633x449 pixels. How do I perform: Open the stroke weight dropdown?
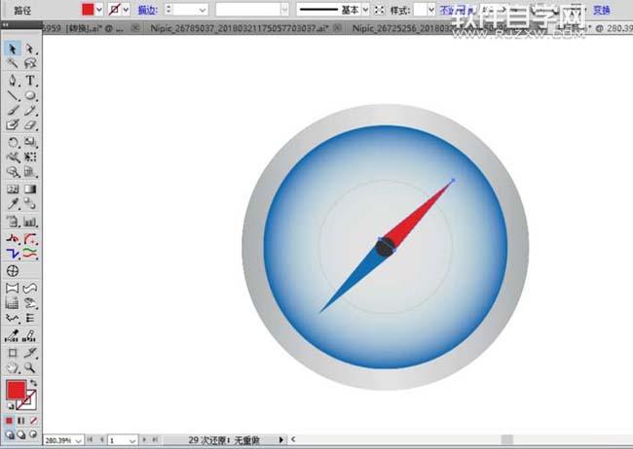pyautogui.click(x=203, y=10)
